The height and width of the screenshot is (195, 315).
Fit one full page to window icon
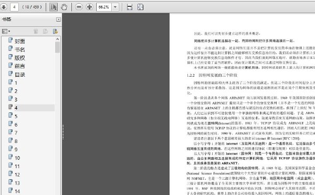pyautogui.click(x=140, y=7)
